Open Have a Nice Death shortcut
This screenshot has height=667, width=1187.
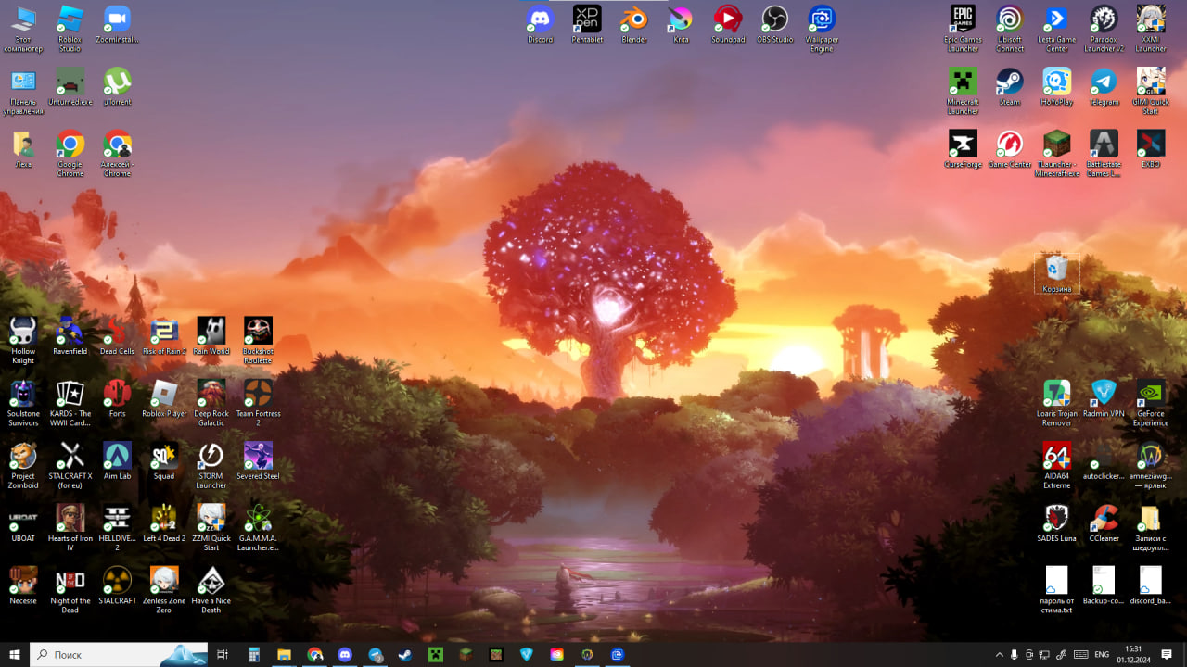(x=211, y=589)
